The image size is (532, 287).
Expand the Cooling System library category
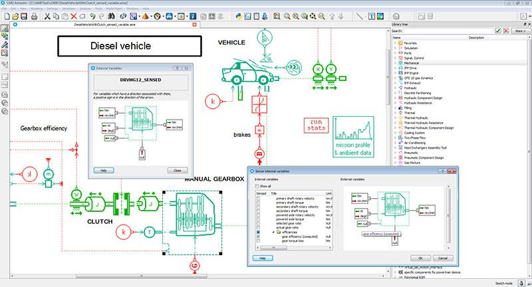(395, 133)
